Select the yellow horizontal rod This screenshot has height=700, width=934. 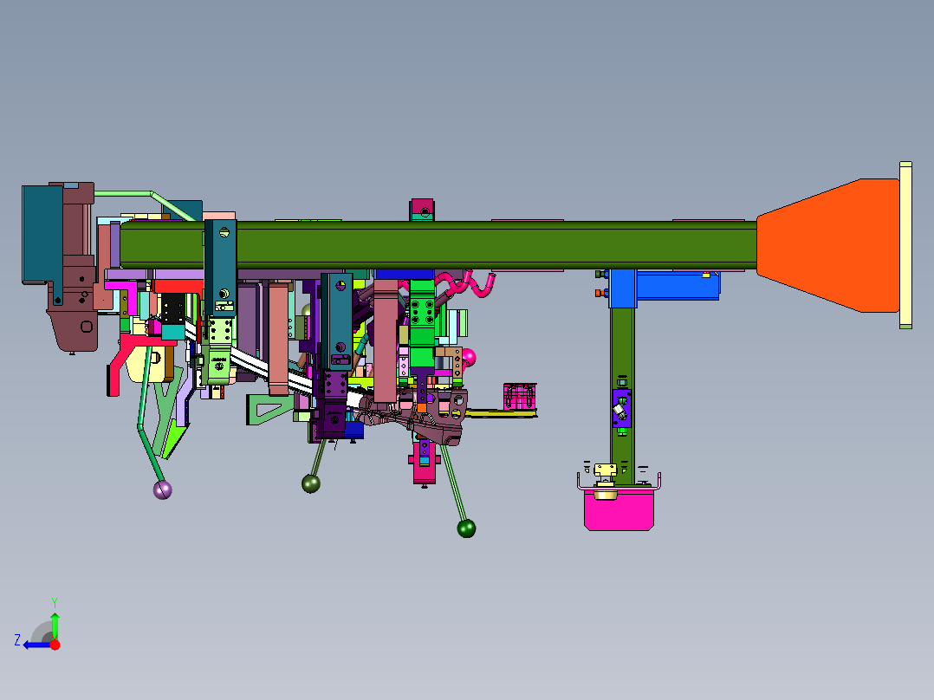[x=501, y=413]
